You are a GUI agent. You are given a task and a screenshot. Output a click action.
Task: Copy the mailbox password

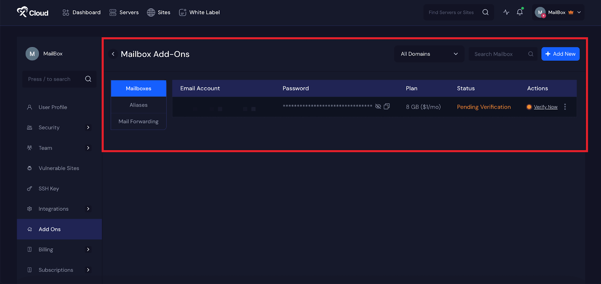click(387, 107)
